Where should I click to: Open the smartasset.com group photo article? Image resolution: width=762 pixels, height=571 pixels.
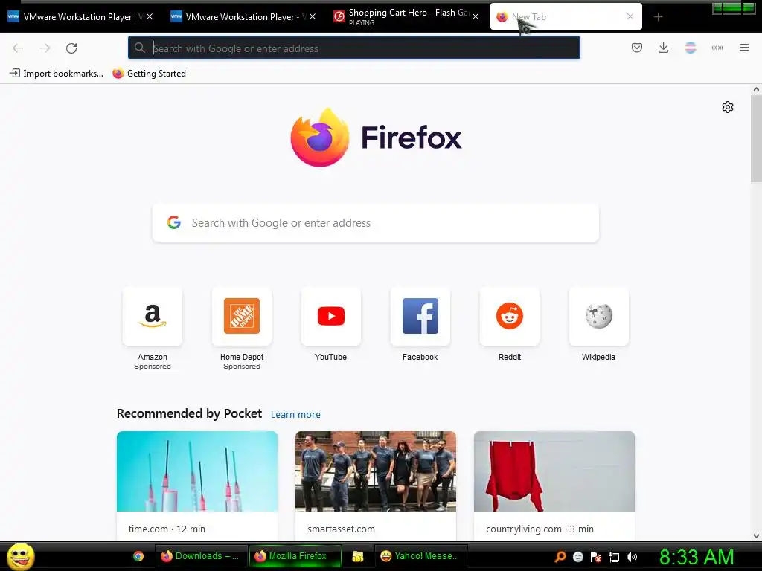tap(376, 471)
